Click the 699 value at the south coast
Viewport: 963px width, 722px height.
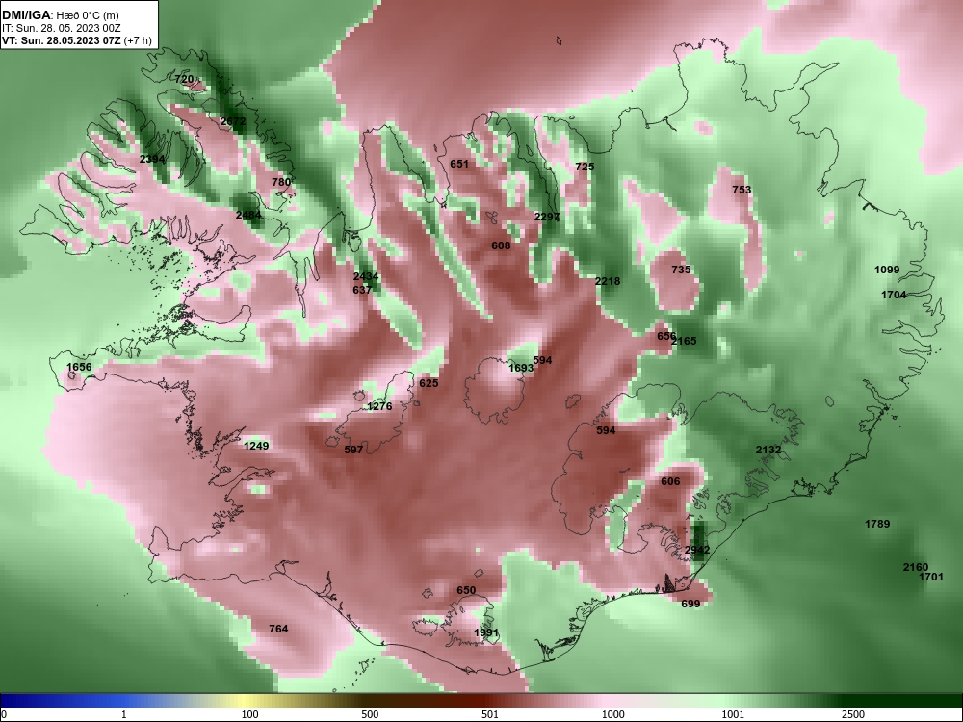690,604
